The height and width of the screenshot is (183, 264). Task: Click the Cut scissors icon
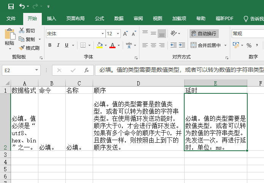point(22,30)
